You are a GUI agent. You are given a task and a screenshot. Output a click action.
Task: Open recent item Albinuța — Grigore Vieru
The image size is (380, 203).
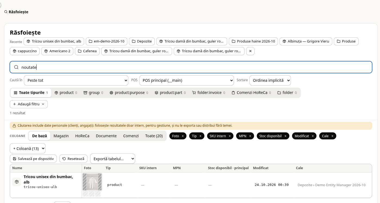coord(306,41)
